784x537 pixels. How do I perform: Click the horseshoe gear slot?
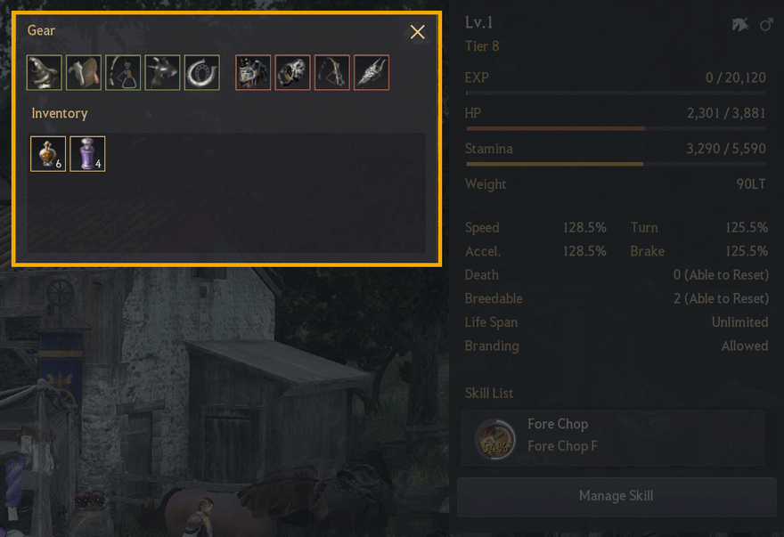click(x=202, y=72)
